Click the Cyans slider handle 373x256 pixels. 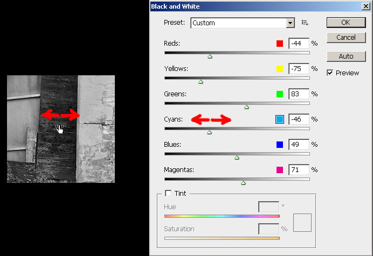pos(209,133)
